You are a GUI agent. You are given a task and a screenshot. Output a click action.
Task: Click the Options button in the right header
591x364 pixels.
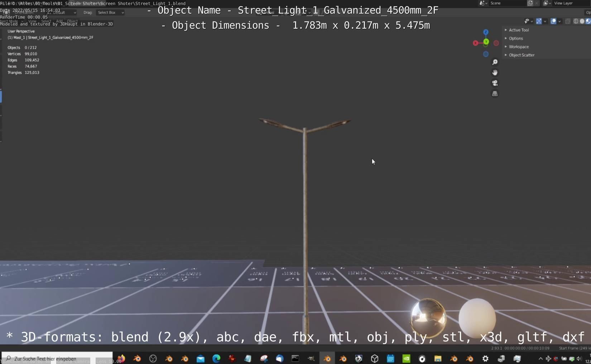(x=588, y=13)
